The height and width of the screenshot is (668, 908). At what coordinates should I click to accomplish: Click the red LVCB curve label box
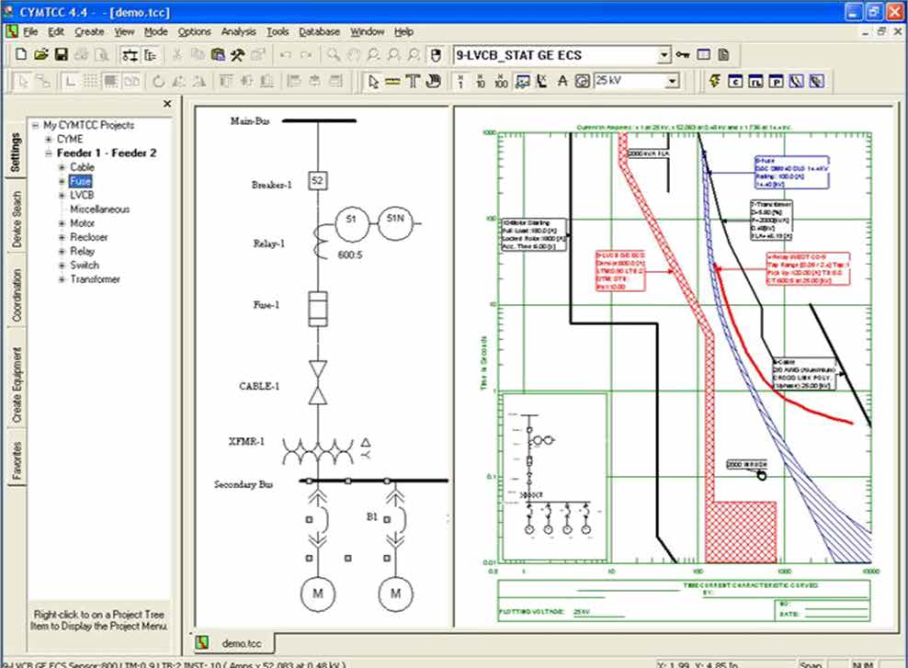[620, 270]
